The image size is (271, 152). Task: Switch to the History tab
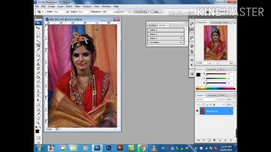tap(152, 25)
